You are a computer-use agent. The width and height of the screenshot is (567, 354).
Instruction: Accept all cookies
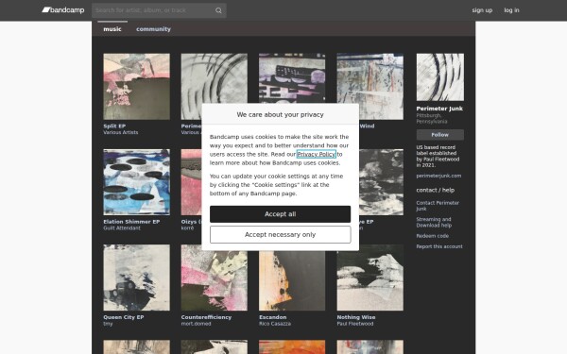[x=281, y=214]
